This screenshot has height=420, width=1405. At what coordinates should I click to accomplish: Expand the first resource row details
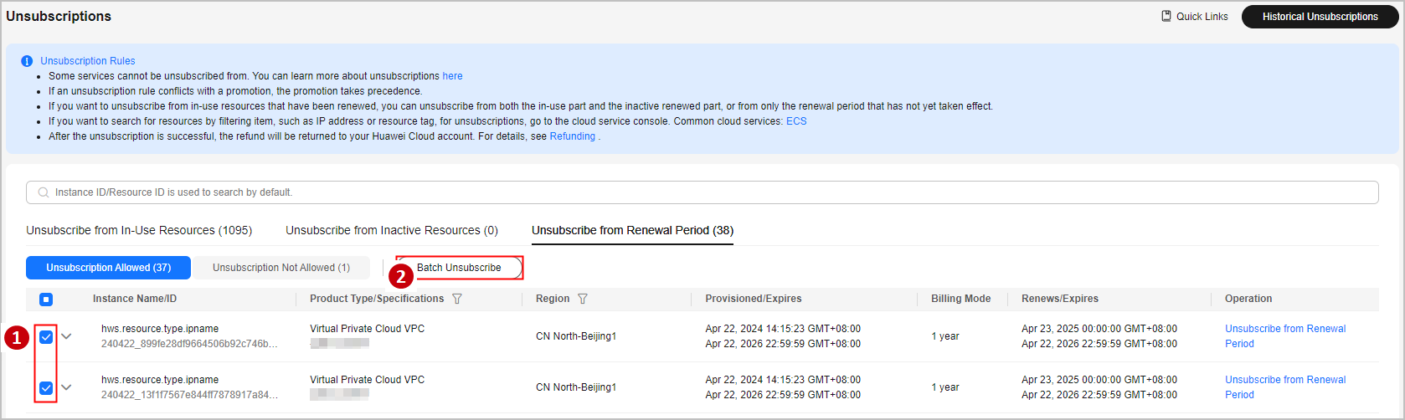point(67,336)
